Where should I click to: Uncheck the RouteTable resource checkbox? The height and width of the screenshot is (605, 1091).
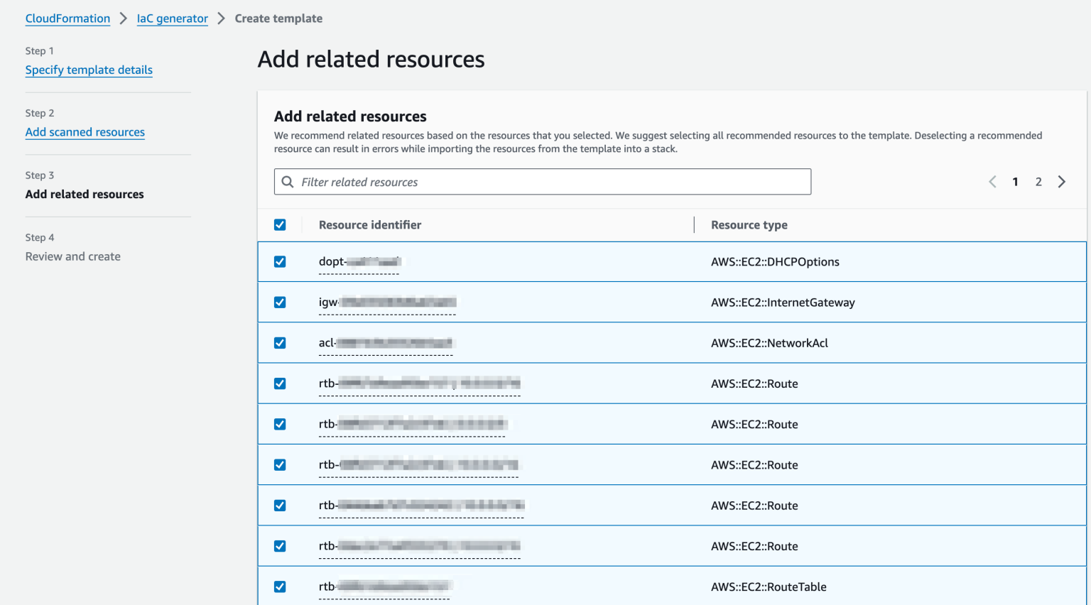tap(280, 587)
